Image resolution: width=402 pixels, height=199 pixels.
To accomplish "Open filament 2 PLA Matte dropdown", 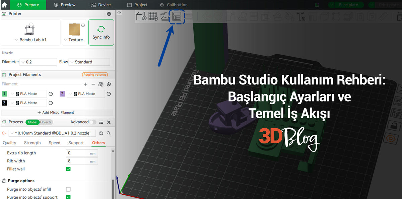I will (x=86, y=94).
